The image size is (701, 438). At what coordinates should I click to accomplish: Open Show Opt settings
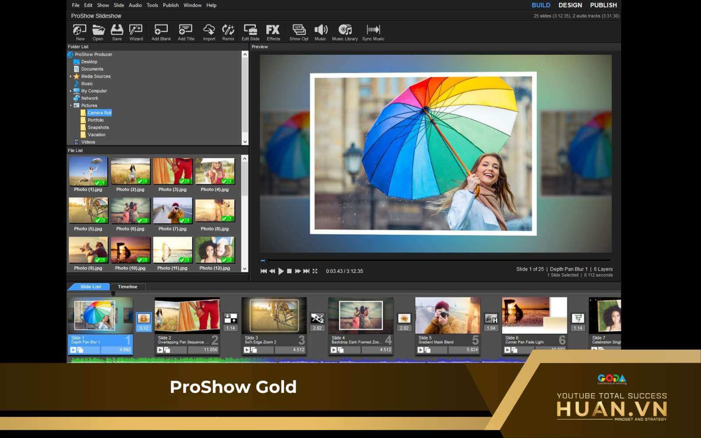coord(299,32)
